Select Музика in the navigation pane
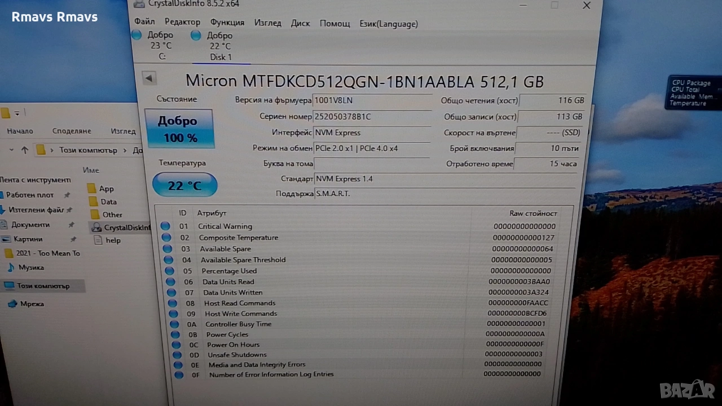 click(30, 267)
